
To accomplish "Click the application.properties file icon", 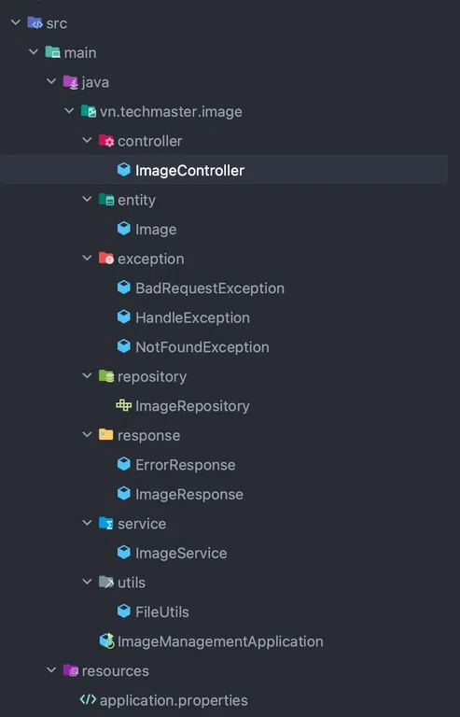I will point(88,699).
